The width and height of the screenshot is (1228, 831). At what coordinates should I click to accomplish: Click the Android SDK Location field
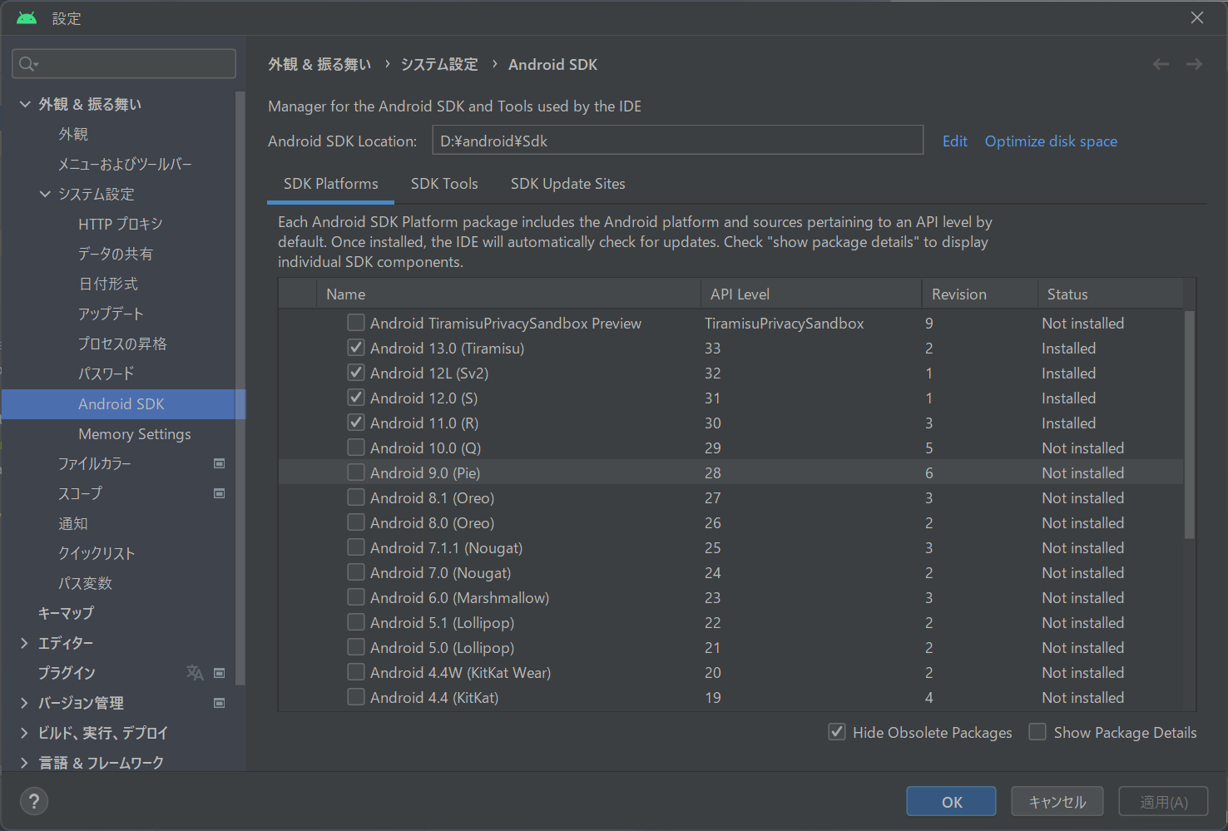(x=677, y=140)
